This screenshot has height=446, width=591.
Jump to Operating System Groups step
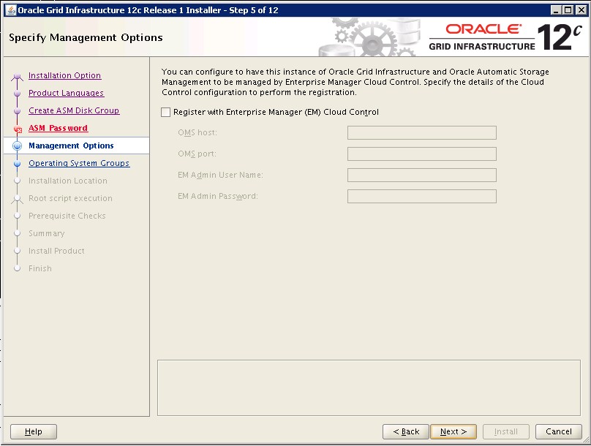click(79, 163)
